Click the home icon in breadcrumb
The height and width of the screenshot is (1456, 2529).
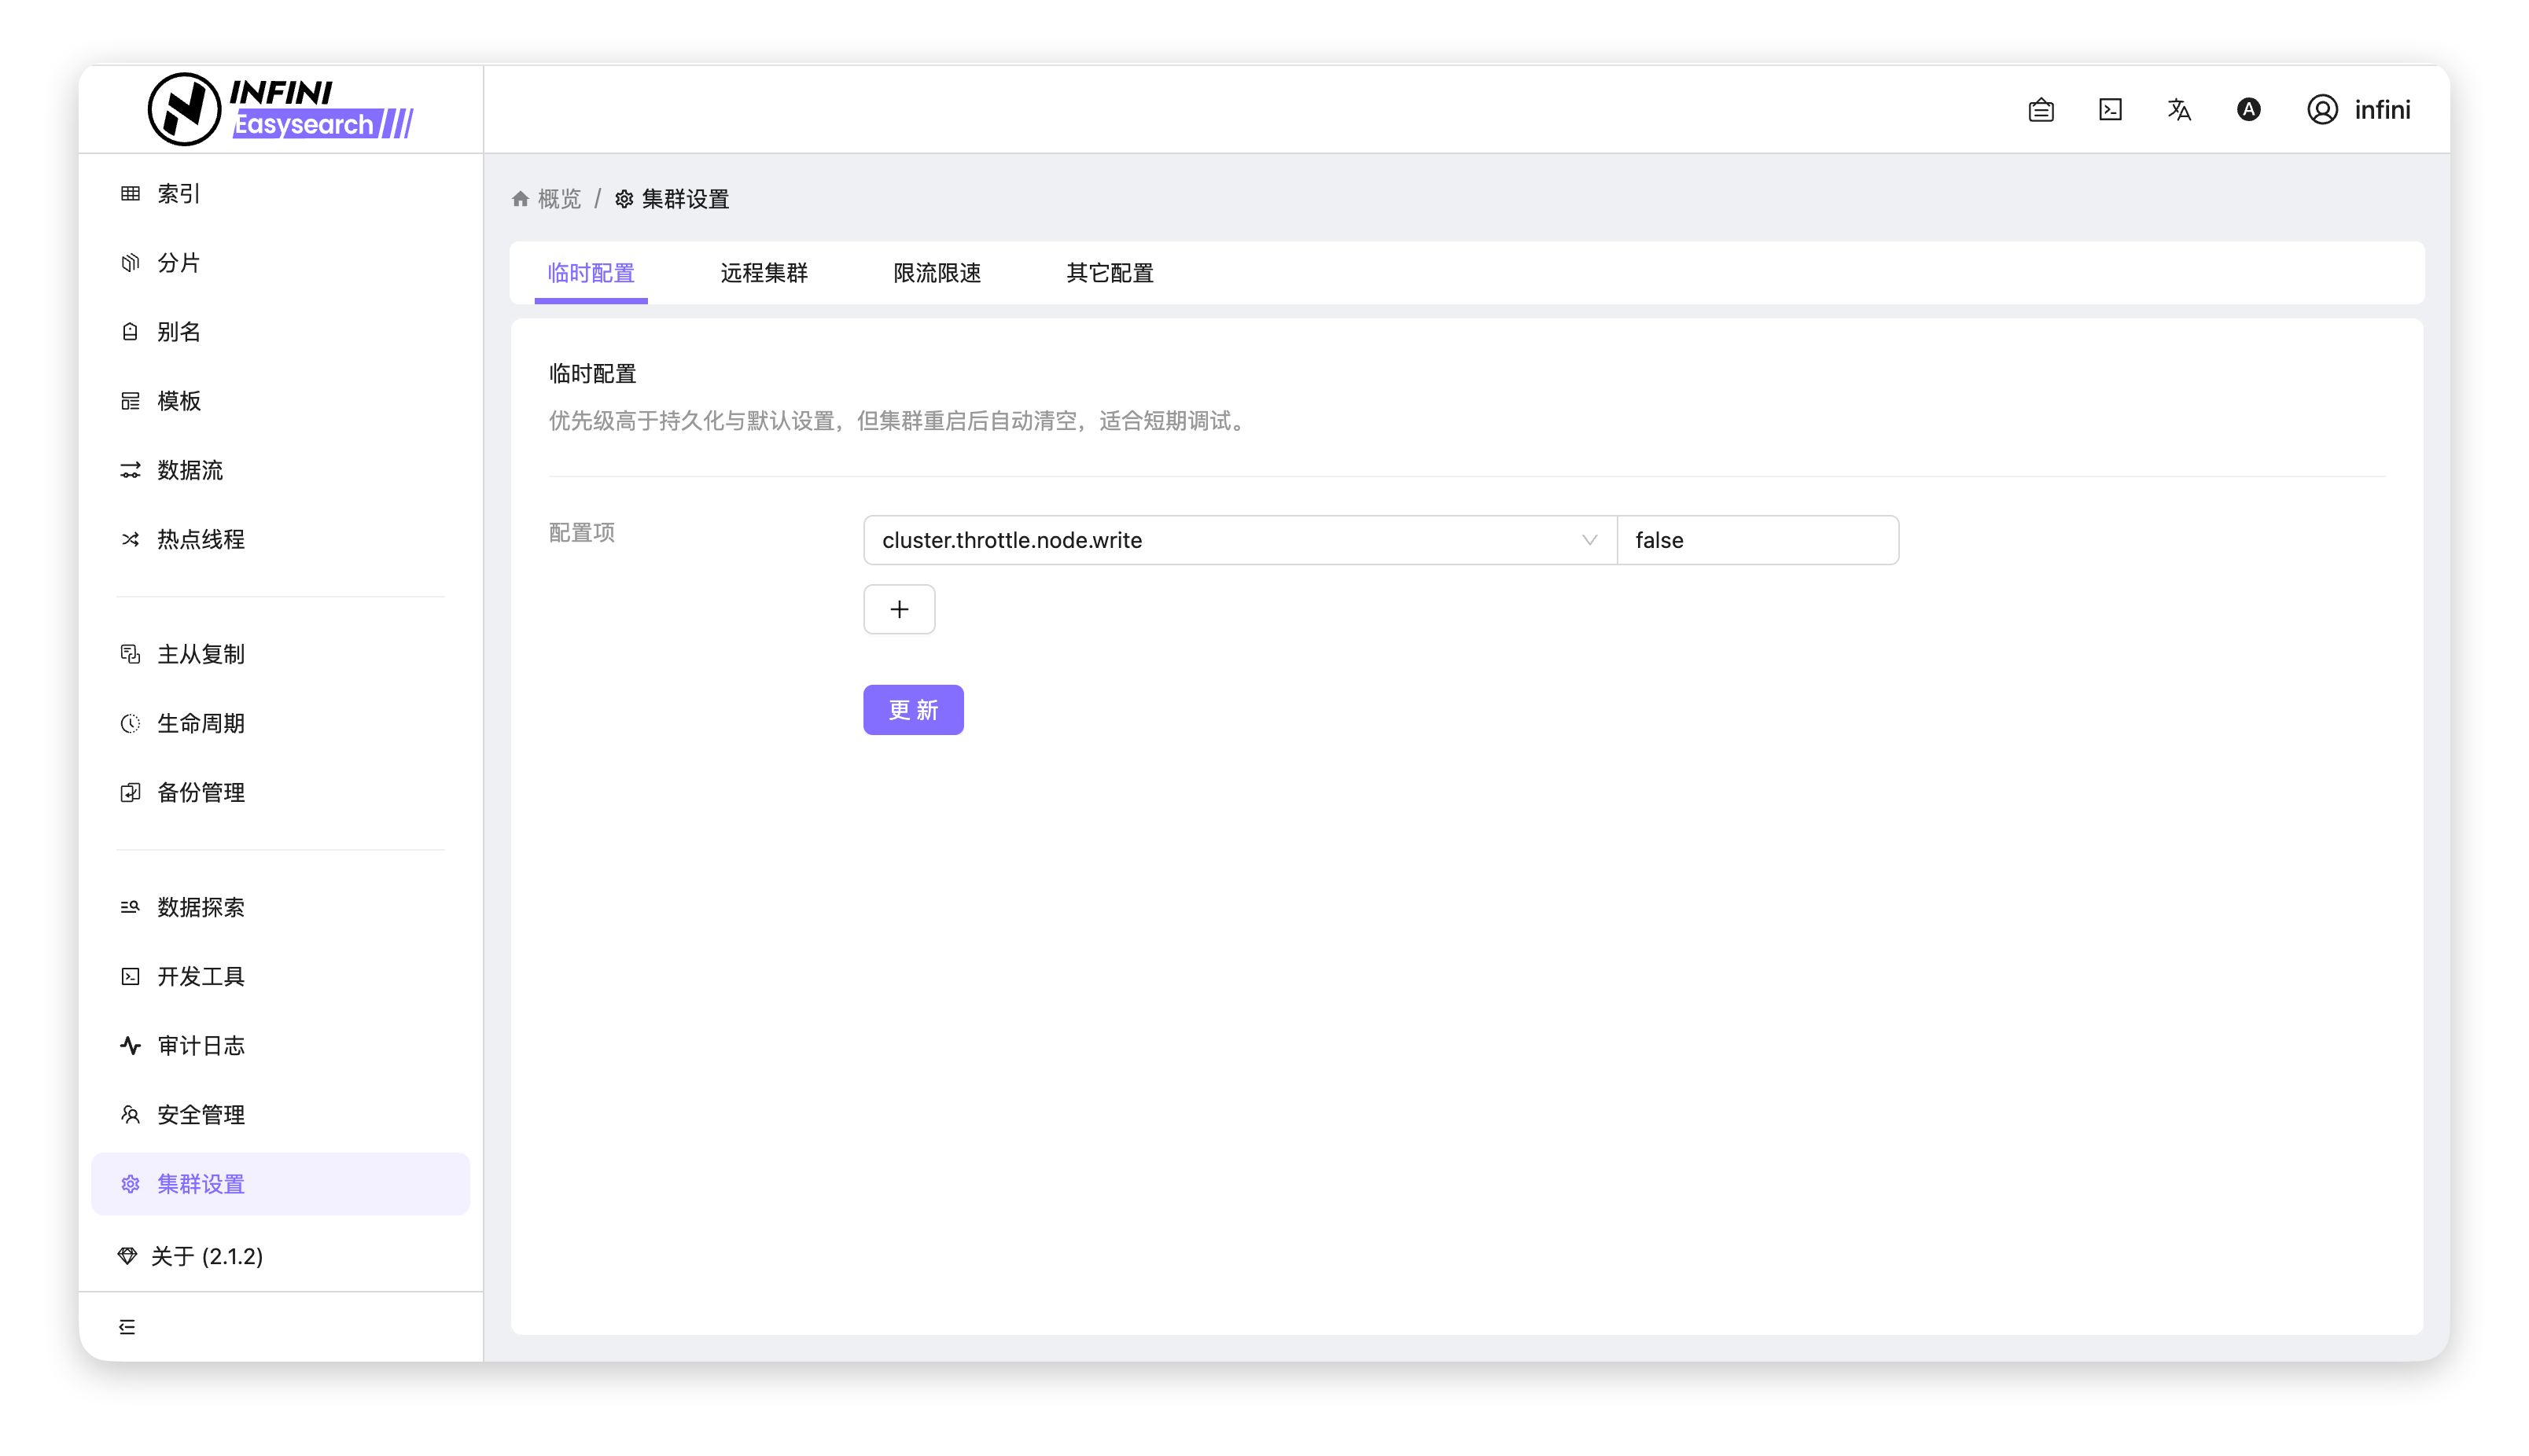(520, 199)
